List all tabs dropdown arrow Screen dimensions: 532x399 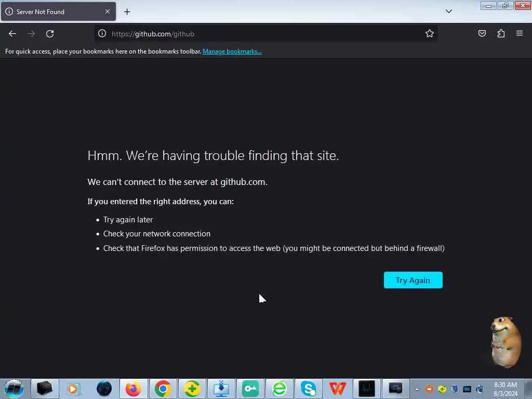448,11
